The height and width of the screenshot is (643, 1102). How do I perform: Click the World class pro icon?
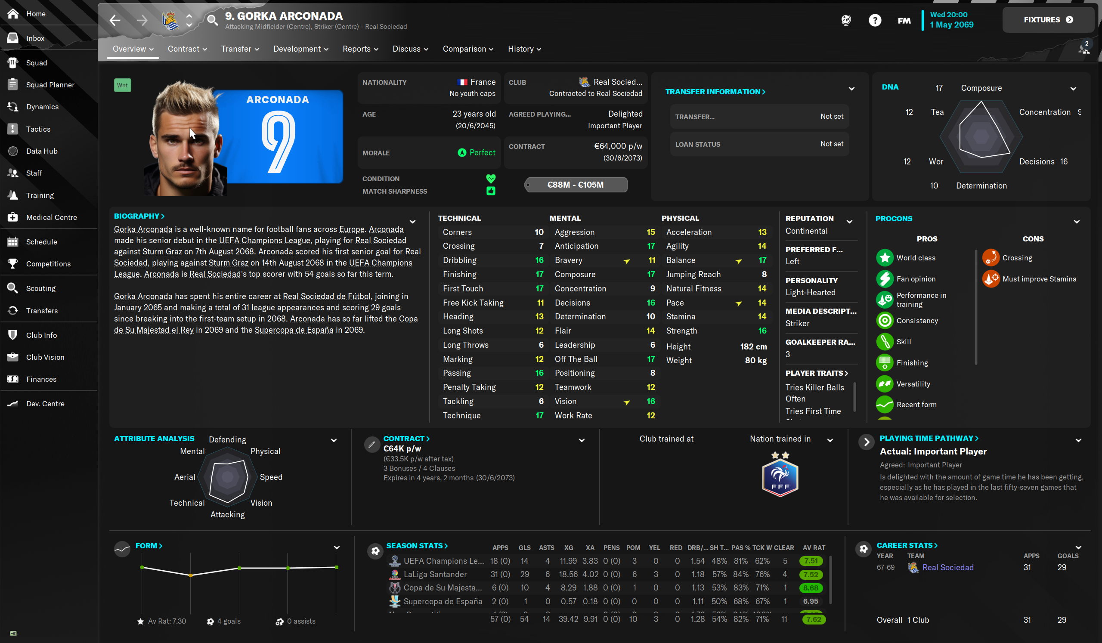tap(885, 258)
